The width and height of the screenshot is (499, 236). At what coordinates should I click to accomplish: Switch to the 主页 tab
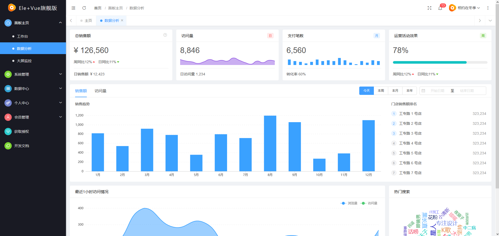86,21
